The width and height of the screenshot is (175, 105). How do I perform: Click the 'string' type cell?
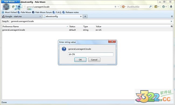(86, 30)
